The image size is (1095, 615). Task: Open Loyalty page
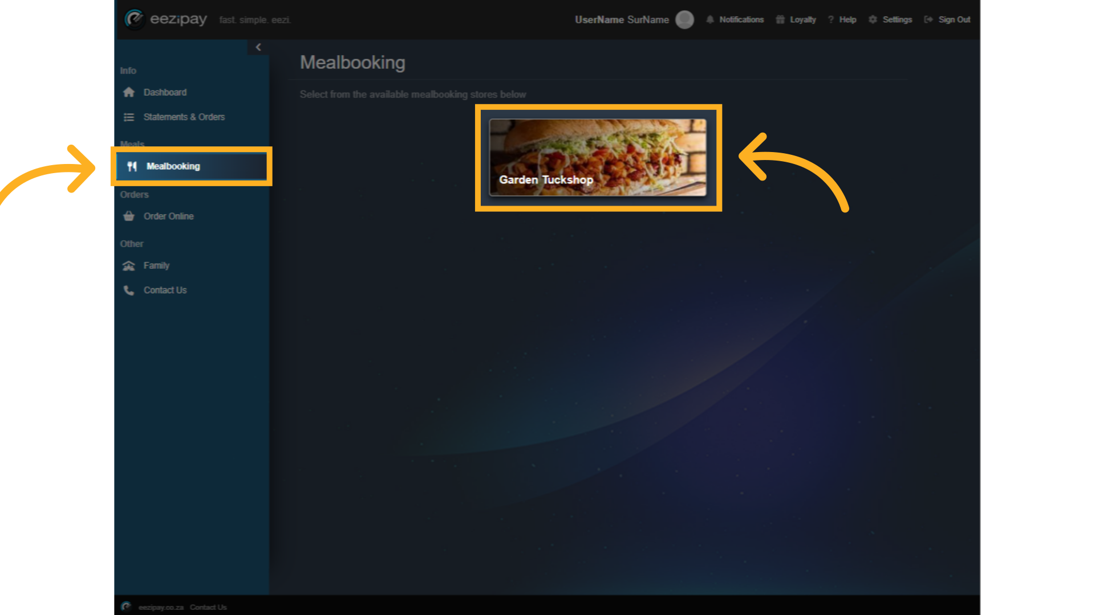pos(803,19)
